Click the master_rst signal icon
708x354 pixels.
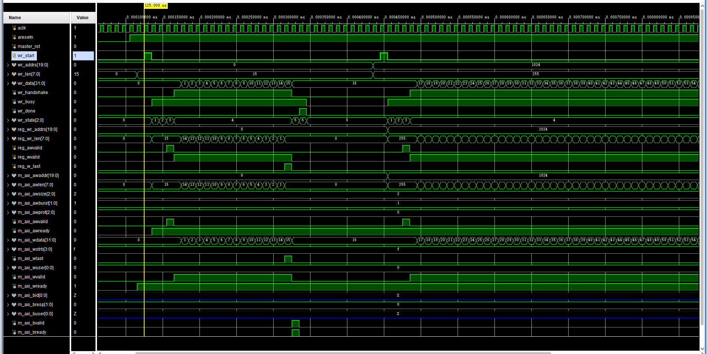[14, 46]
